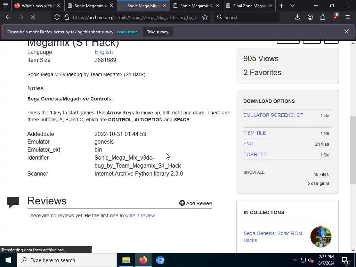
Task: Click the taskbar "Type here to search" box
Action: [67, 260]
